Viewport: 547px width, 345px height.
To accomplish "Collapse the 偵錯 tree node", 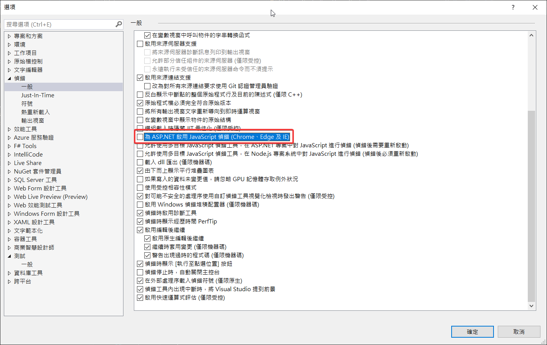I will 10,78.
